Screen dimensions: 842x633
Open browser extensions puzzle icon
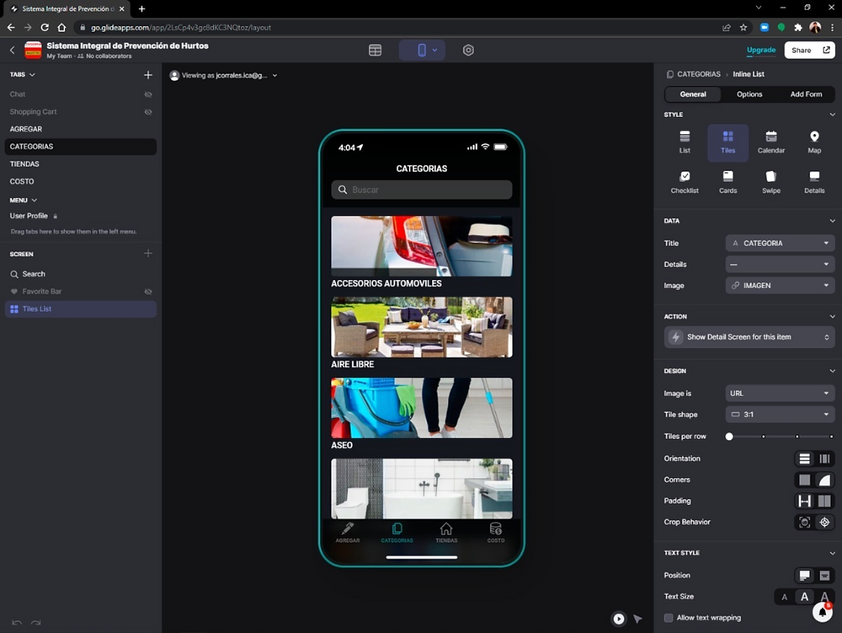coord(798,28)
